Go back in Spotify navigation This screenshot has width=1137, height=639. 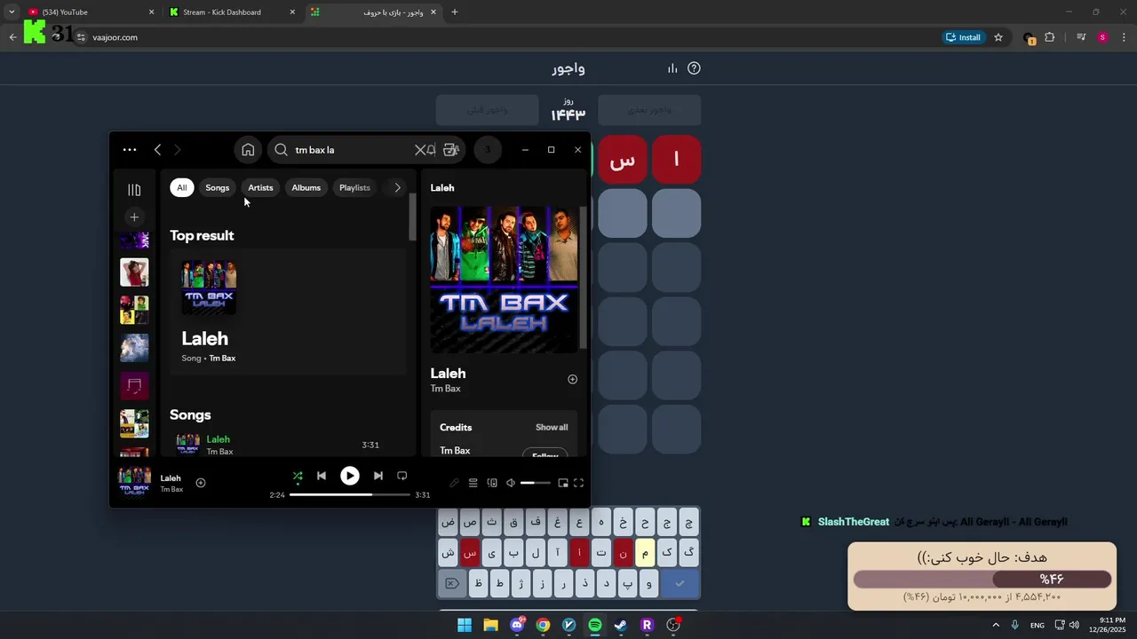click(157, 150)
